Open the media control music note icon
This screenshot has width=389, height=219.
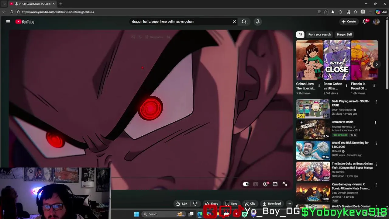coord(348,12)
